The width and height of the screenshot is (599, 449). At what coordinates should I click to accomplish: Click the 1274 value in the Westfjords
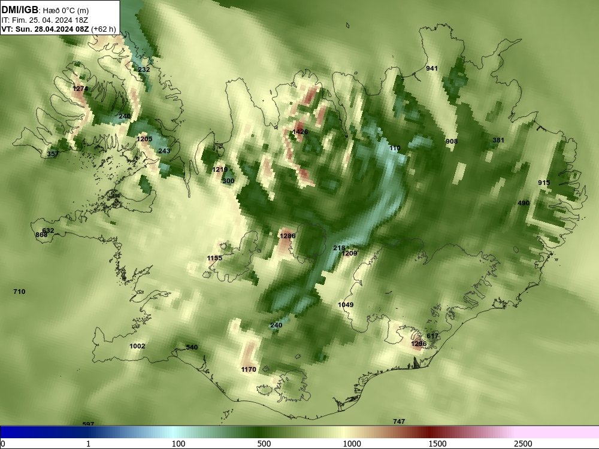pyautogui.click(x=80, y=89)
